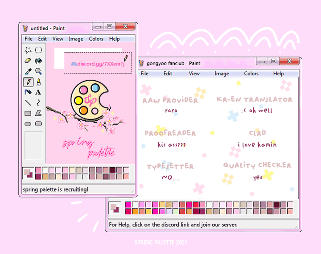Activate the Text tool
321x254 pixels.
tap(39, 92)
